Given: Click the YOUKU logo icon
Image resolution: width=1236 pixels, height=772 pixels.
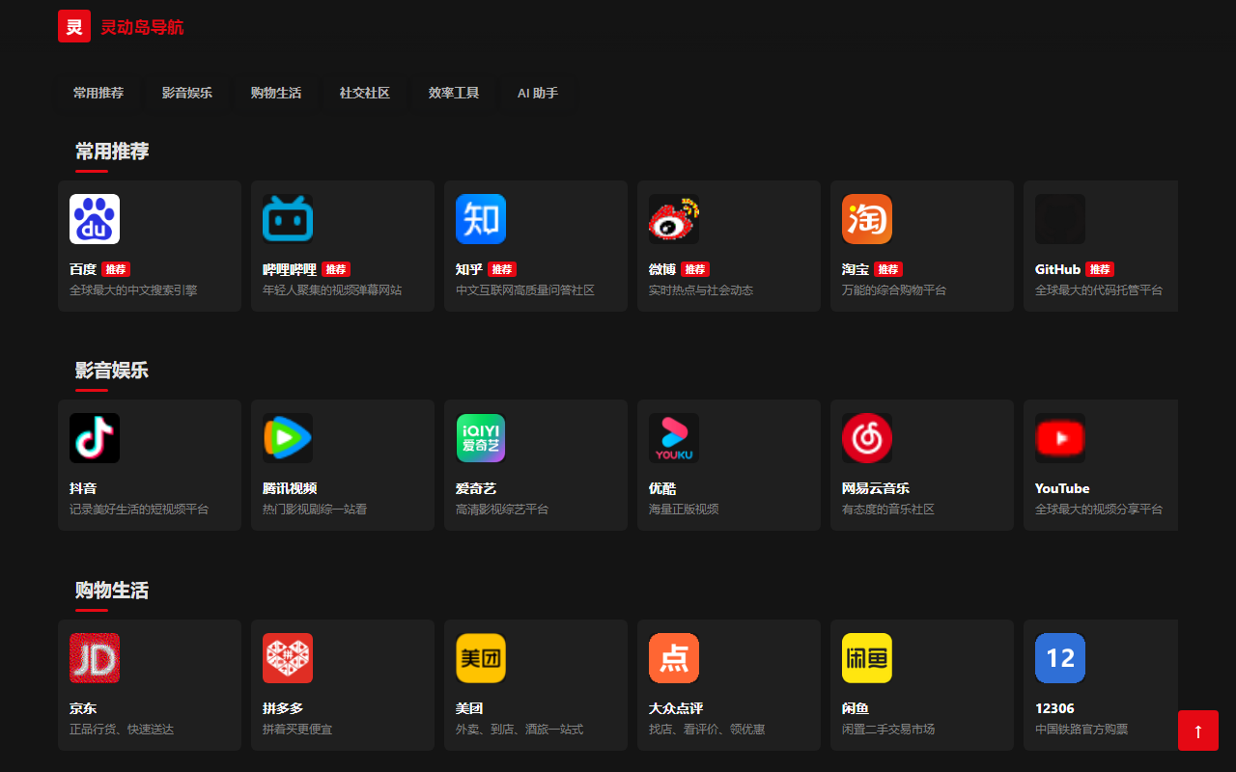Looking at the screenshot, I should (x=674, y=438).
